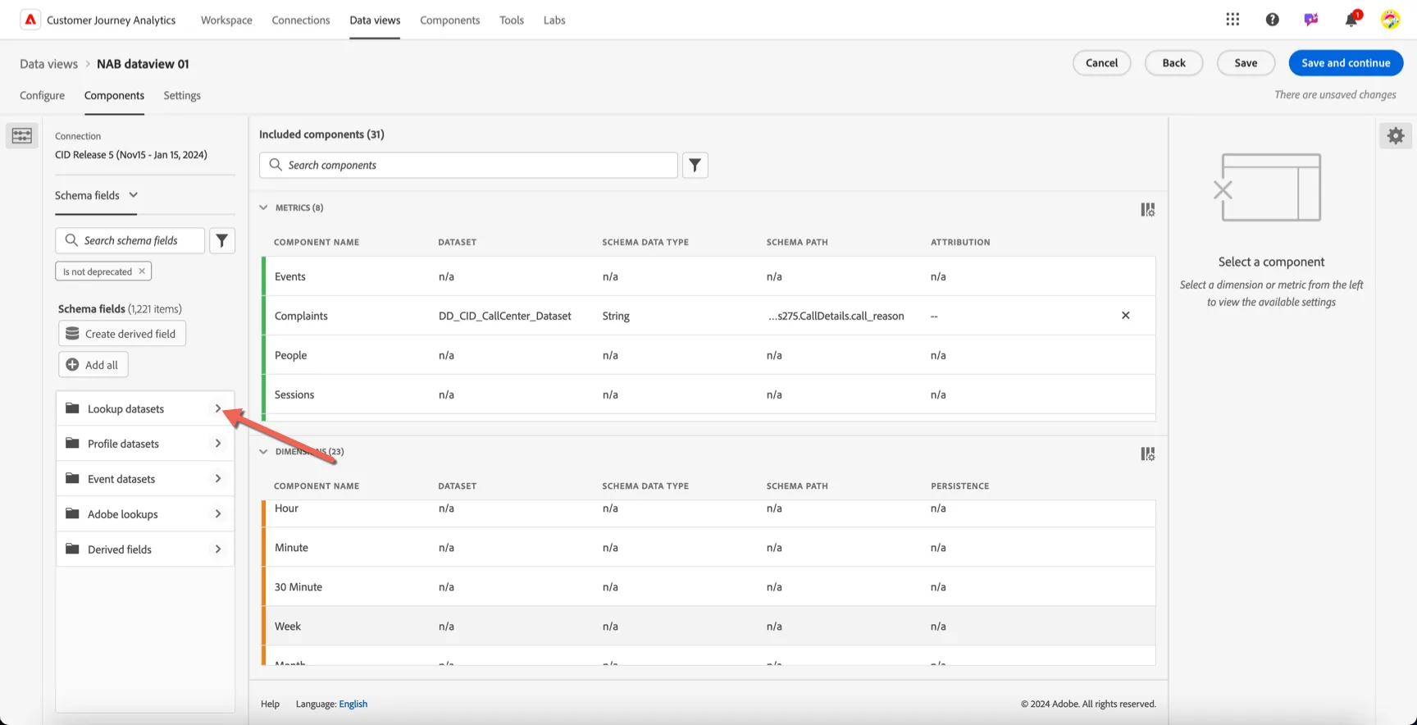
Task: Customize columns for the Metrics table
Action: click(x=1147, y=210)
